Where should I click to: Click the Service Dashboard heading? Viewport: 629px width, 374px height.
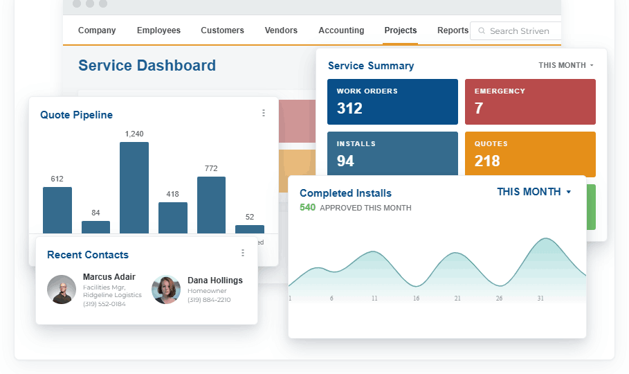click(x=147, y=66)
